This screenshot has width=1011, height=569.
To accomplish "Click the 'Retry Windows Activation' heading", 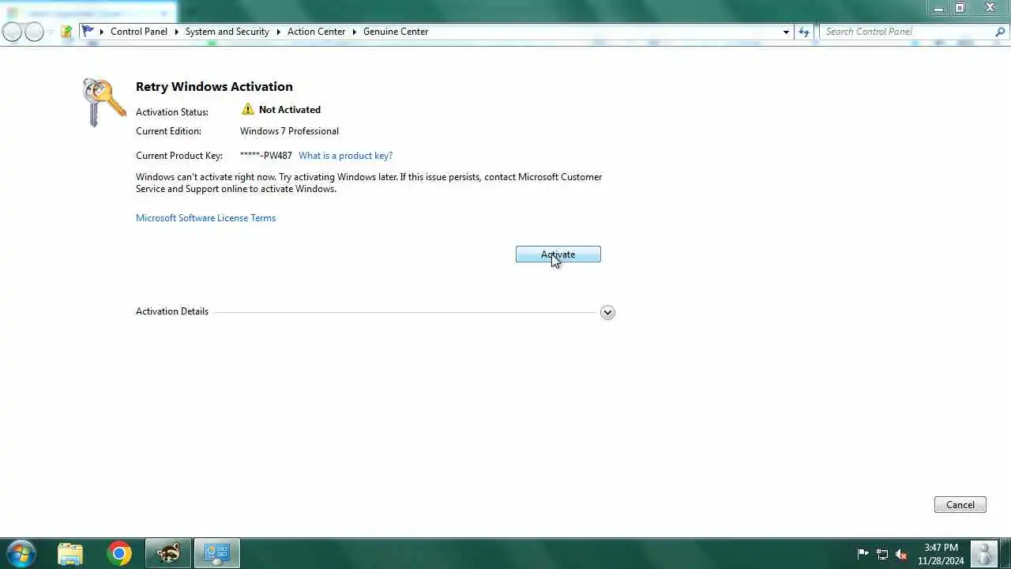I will pyautogui.click(x=214, y=87).
